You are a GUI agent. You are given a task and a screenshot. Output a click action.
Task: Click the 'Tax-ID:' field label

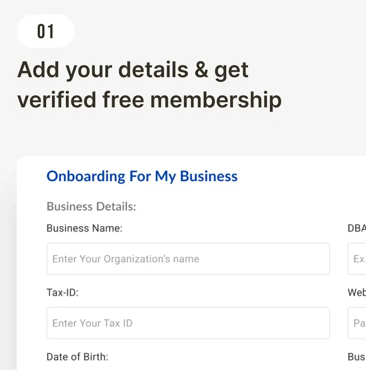tap(63, 292)
